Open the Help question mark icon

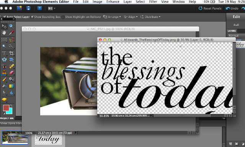click(39, 8)
